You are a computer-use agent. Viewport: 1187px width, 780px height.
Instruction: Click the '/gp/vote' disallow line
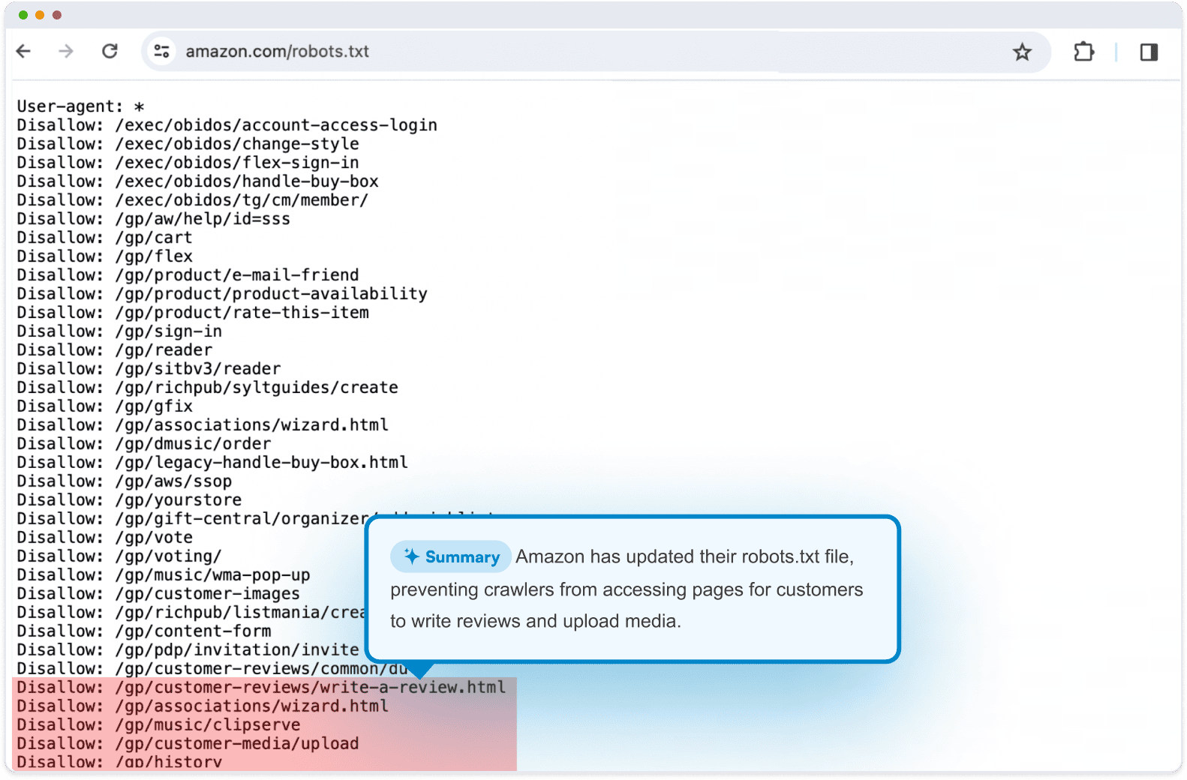[x=105, y=538]
